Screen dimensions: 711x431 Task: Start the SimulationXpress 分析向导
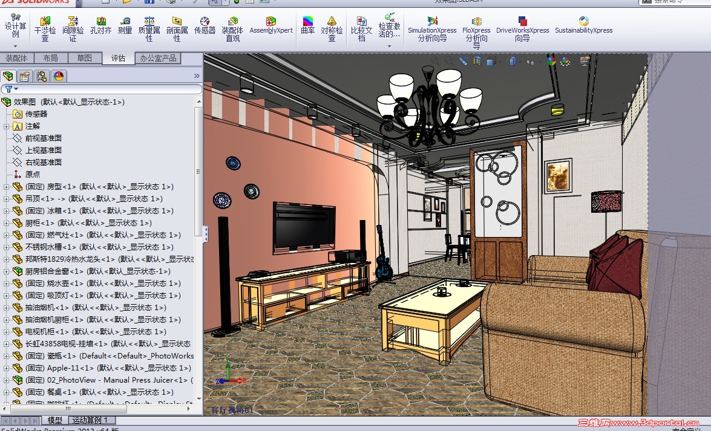click(431, 24)
